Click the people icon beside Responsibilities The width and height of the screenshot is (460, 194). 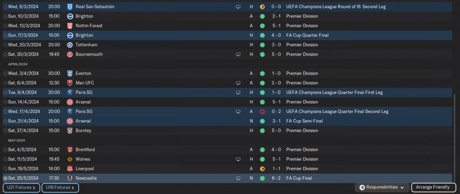pyautogui.click(x=362, y=188)
